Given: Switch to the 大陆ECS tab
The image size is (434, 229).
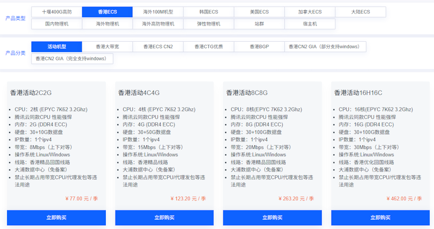Looking at the screenshot, I should (361, 12).
